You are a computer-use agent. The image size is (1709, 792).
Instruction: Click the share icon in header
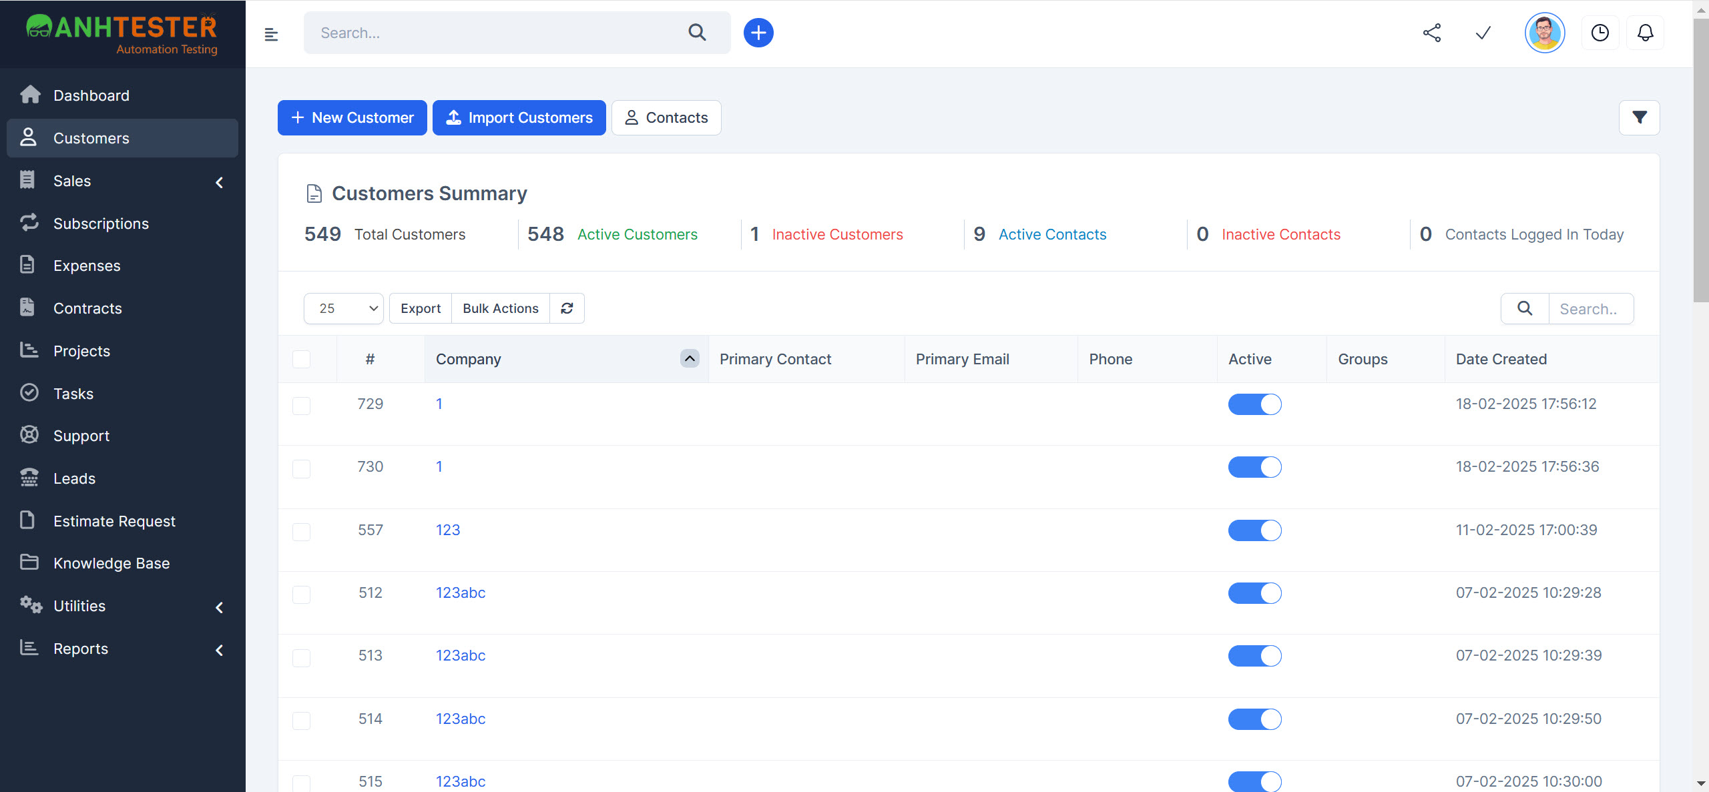(x=1431, y=33)
